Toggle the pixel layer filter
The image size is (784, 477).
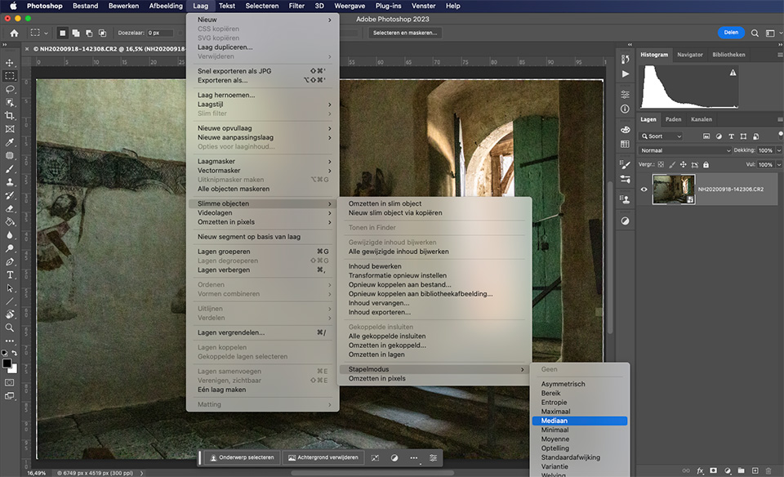706,136
